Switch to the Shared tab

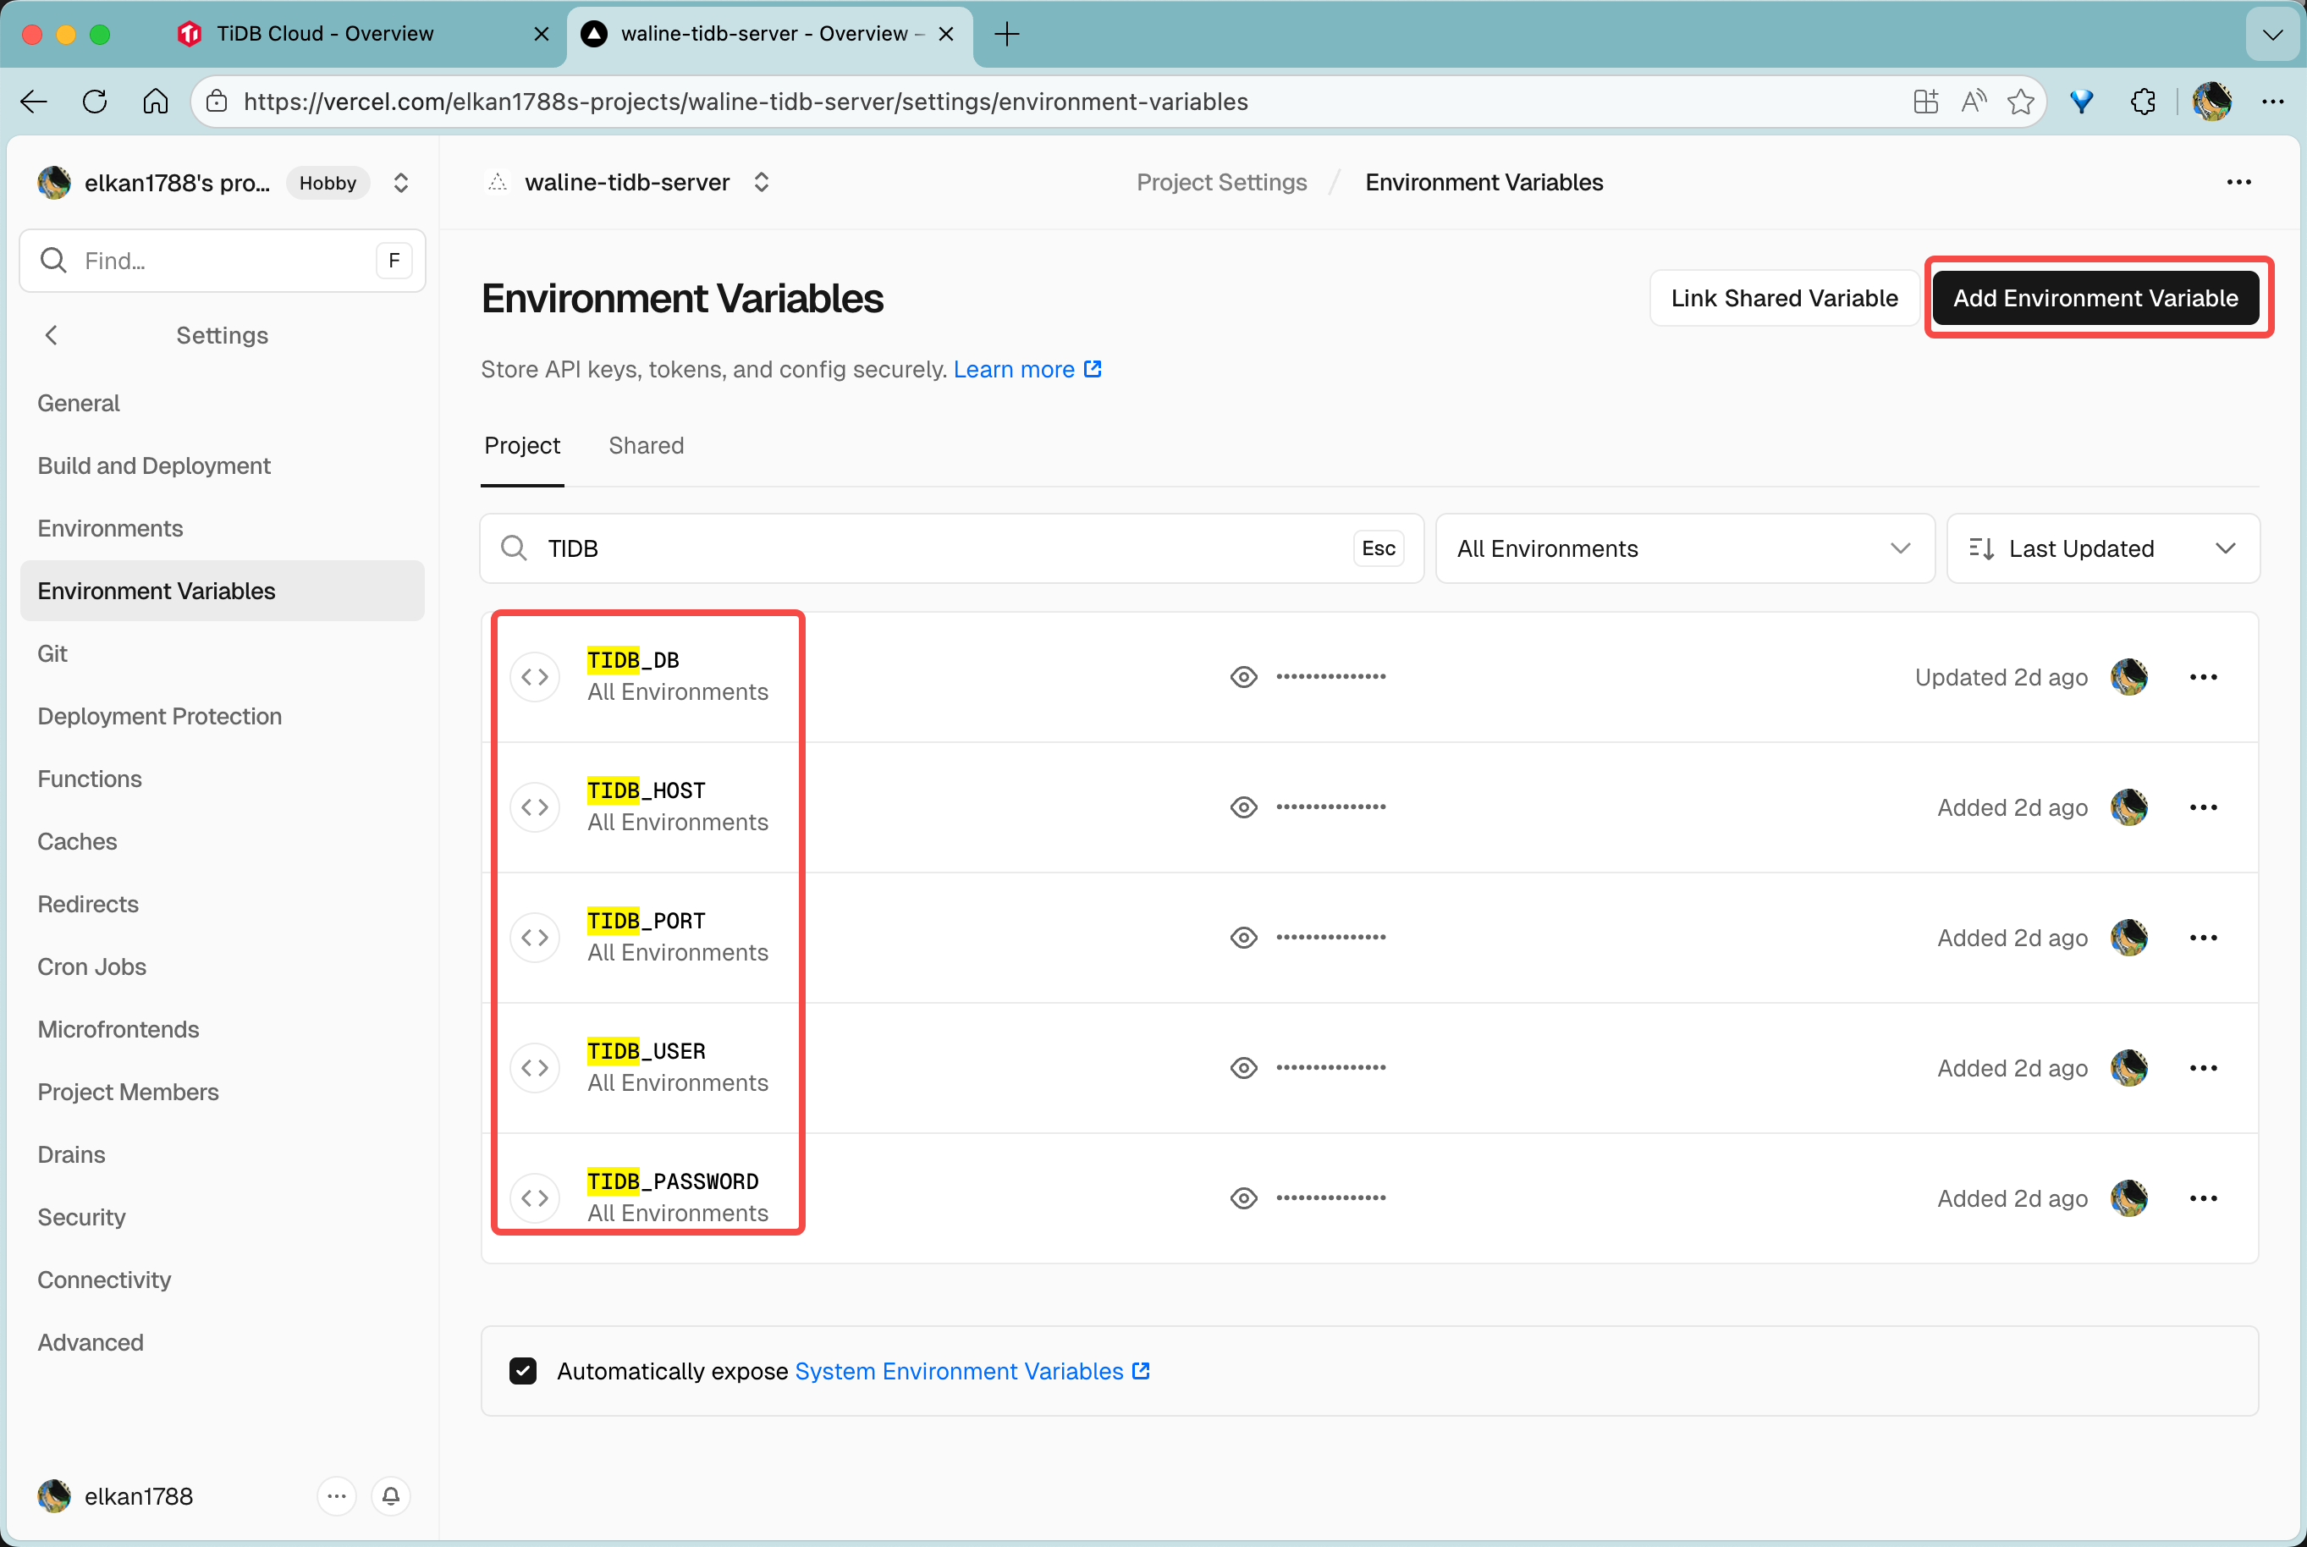point(645,446)
